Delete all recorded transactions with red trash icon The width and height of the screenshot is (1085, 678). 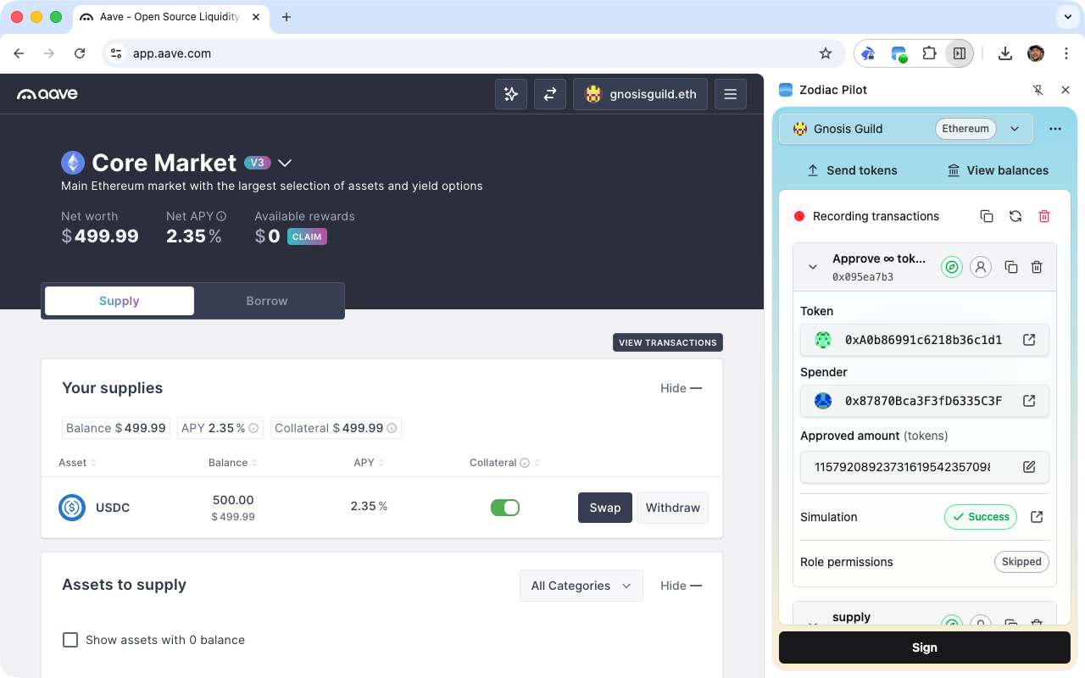point(1044,216)
